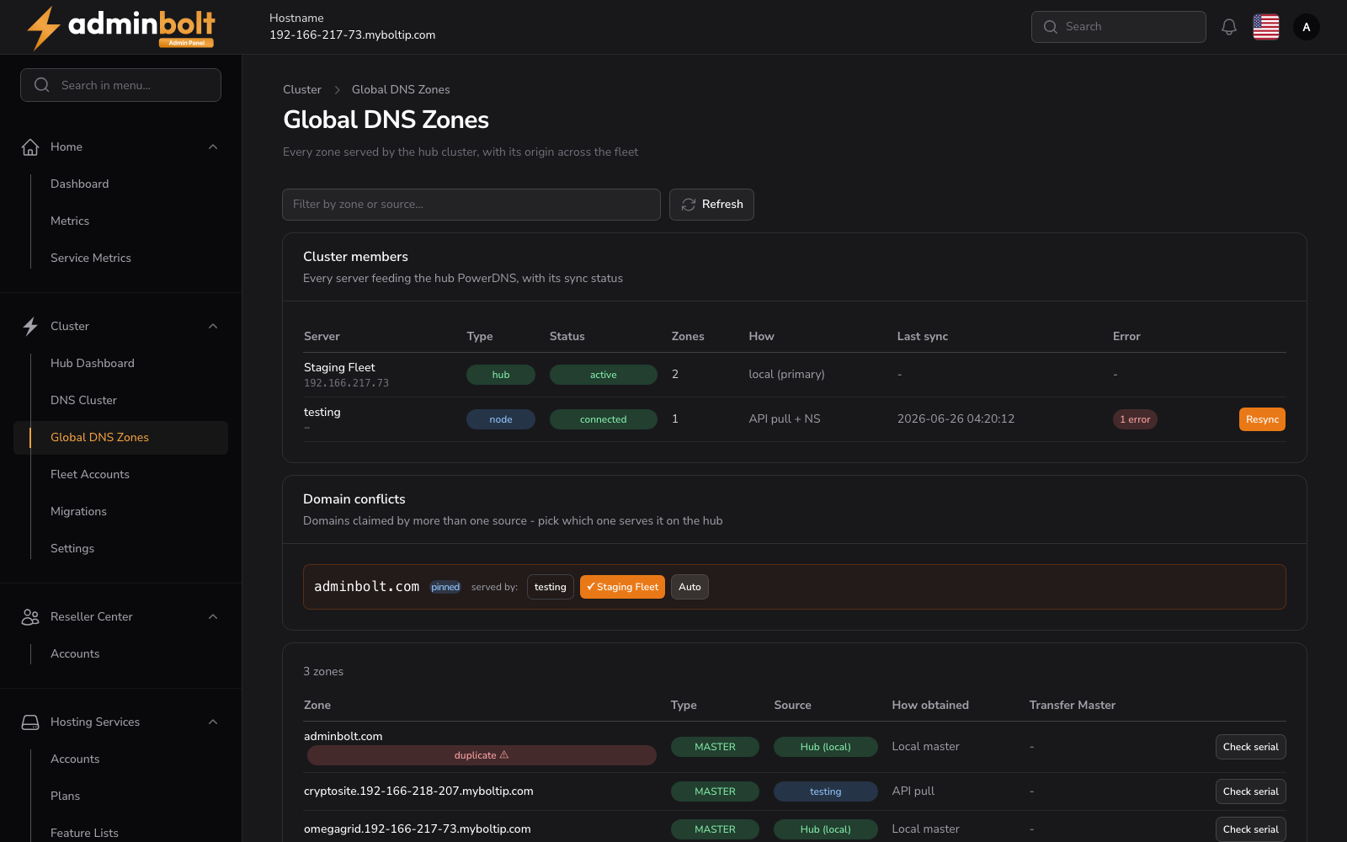
Task: Click the Last sync column header
Action: click(923, 336)
